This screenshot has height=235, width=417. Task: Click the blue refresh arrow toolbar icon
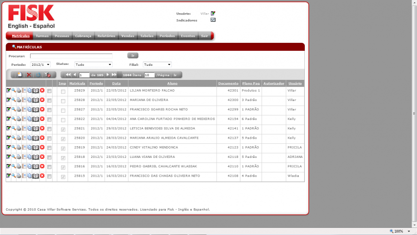pyautogui.click(x=39, y=75)
